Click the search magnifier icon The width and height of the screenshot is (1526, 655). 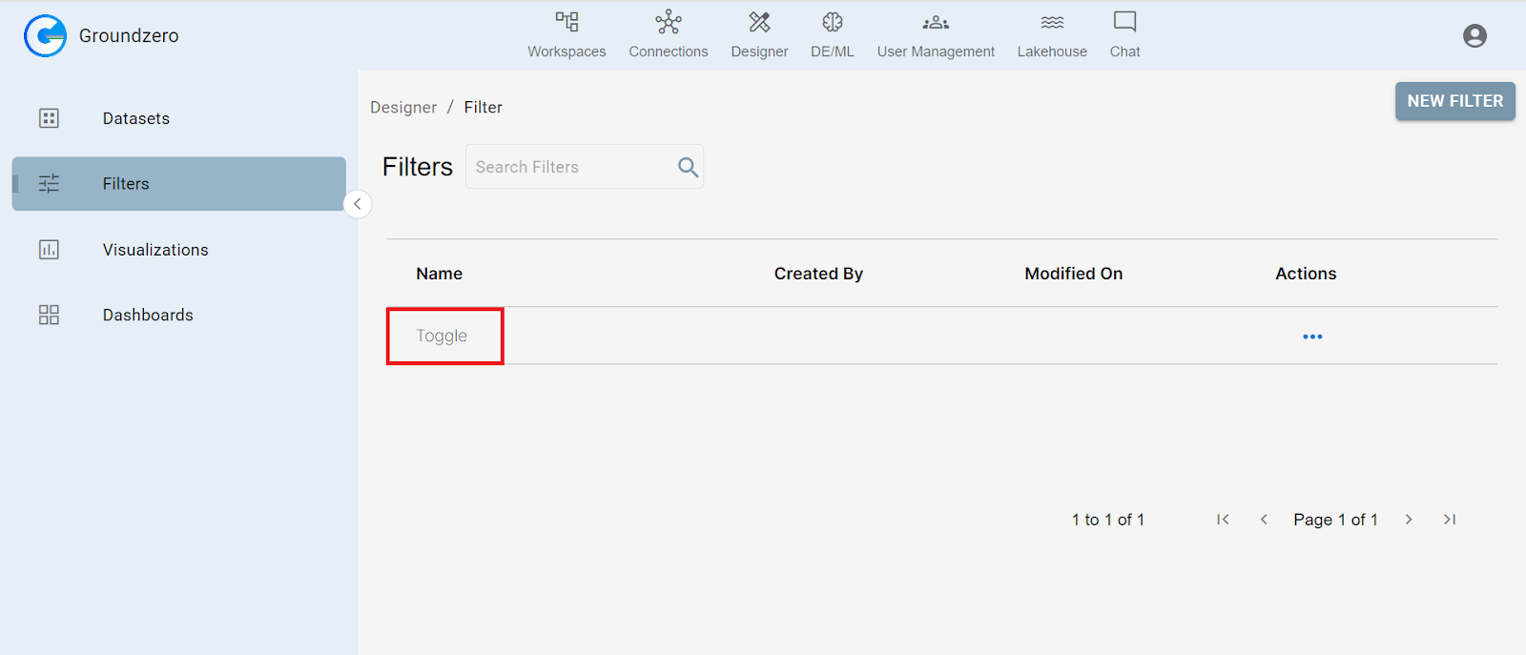[688, 168]
